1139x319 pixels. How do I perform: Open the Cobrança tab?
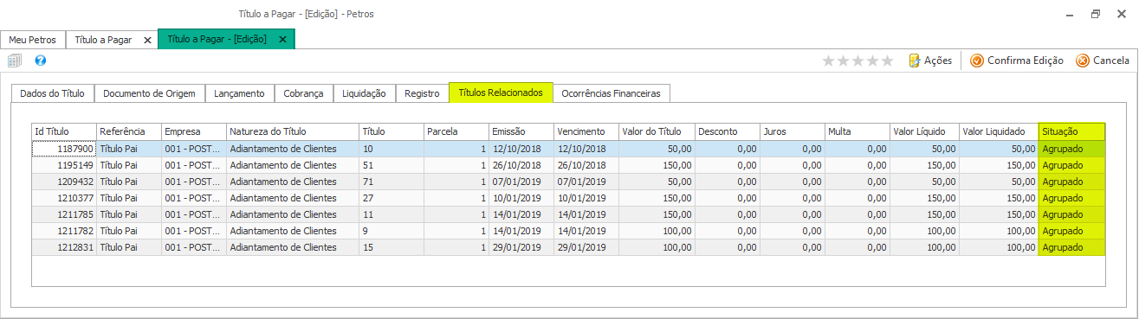click(x=303, y=93)
